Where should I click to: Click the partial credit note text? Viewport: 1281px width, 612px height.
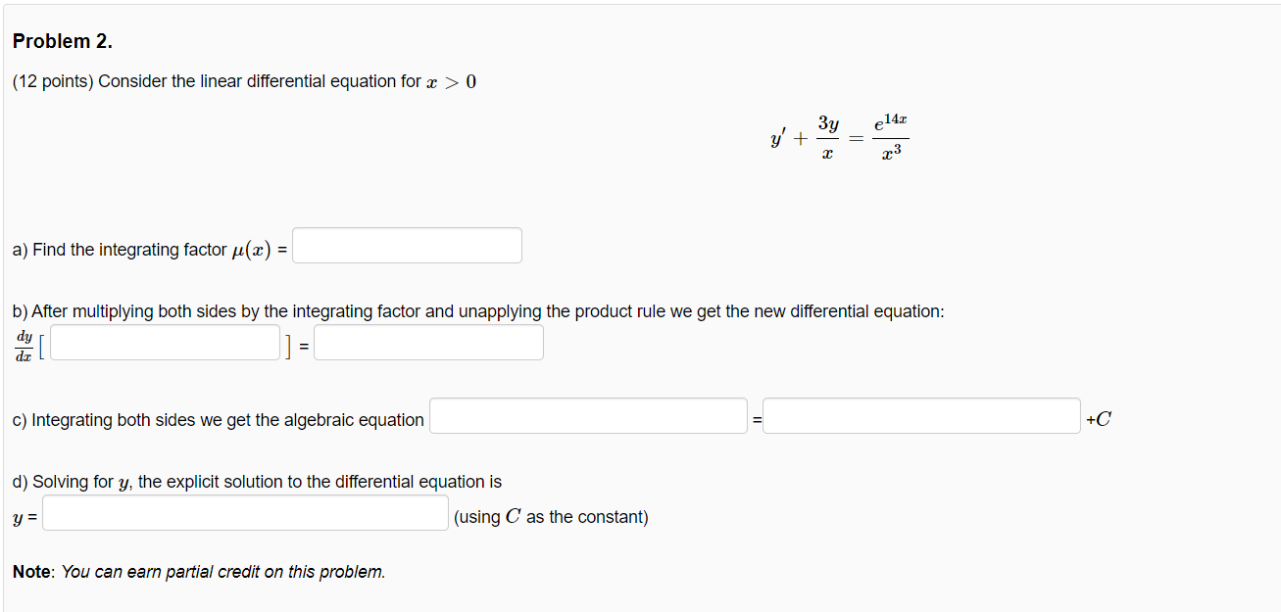click(198, 571)
